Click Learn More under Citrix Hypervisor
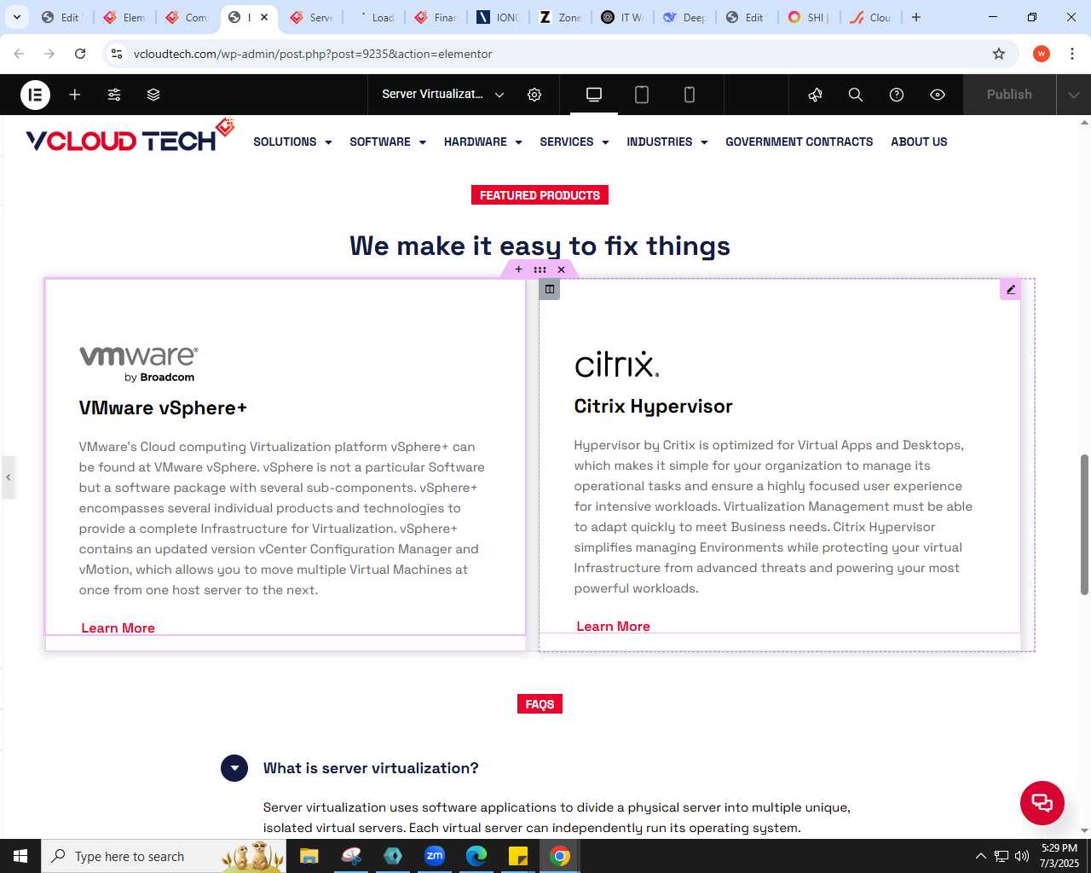The height and width of the screenshot is (873, 1091). point(613,626)
